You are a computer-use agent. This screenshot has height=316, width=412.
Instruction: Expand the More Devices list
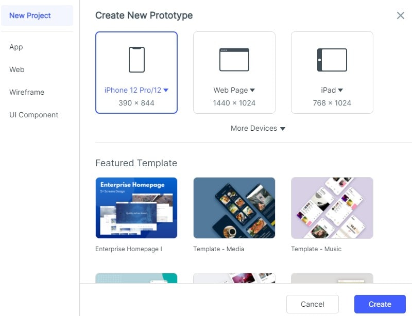point(258,128)
